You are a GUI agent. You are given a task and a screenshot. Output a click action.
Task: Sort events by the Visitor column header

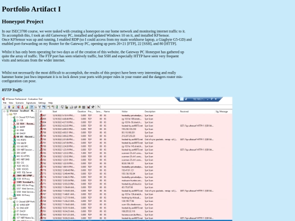pos(132,111)
